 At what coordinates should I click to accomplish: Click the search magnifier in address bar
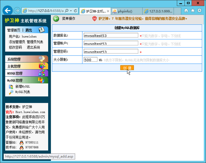pyautogui.click(x=67, y=11)
